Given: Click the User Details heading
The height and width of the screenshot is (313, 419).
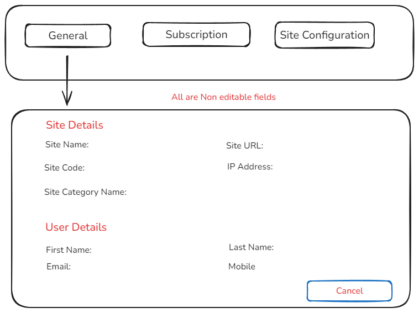Looking at the screenshot, I should tap(76, 227).
